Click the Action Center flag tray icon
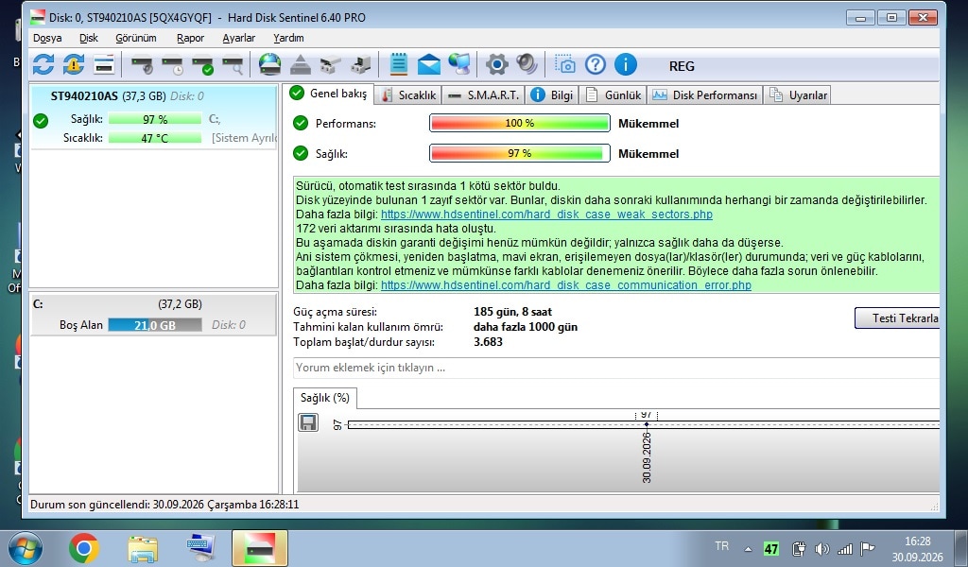 [x=868, y=548]
